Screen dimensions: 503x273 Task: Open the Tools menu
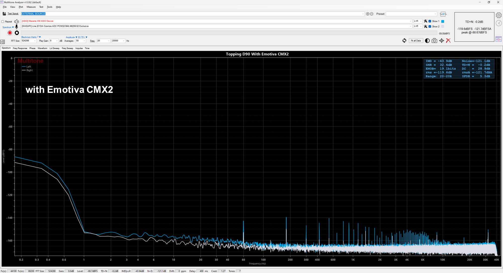(50, 7)
